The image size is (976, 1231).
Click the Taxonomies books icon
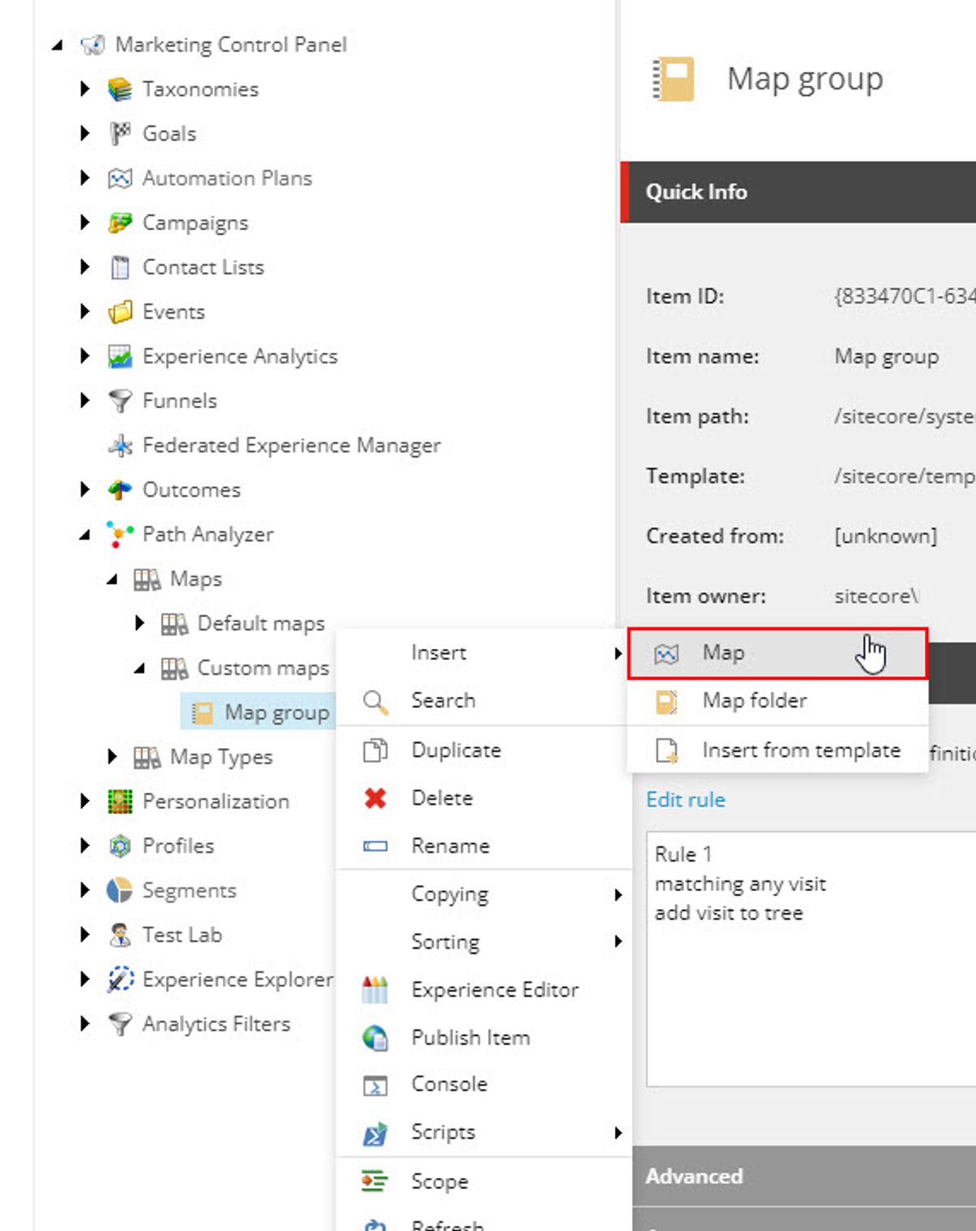click(120, 89)
